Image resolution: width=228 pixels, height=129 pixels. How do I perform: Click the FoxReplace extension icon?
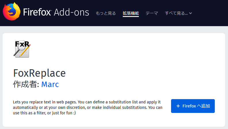[22, 49]
